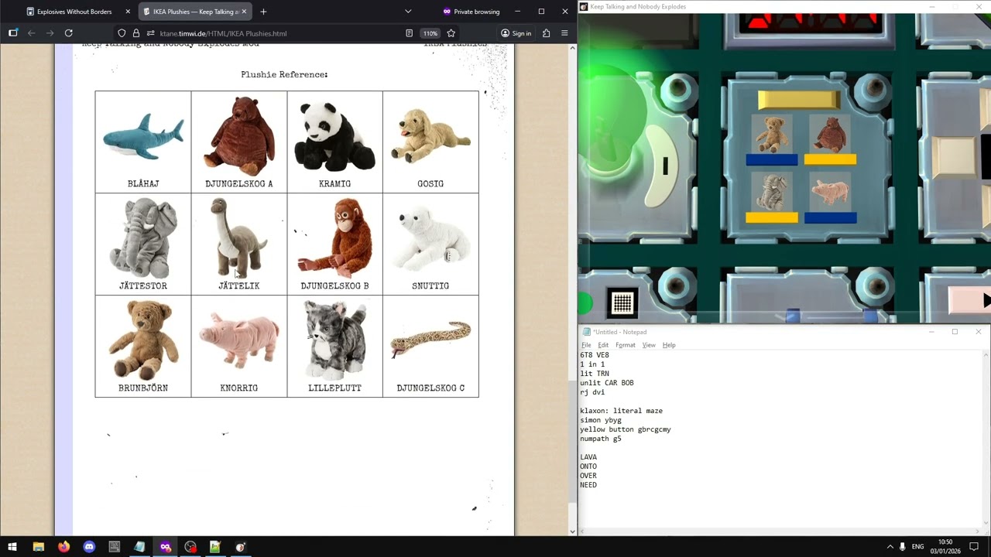Click the yellow bar atop plushie module
The width and height of the screenshot is (991, 557).
pyautogui.click(x=799, y=100)
